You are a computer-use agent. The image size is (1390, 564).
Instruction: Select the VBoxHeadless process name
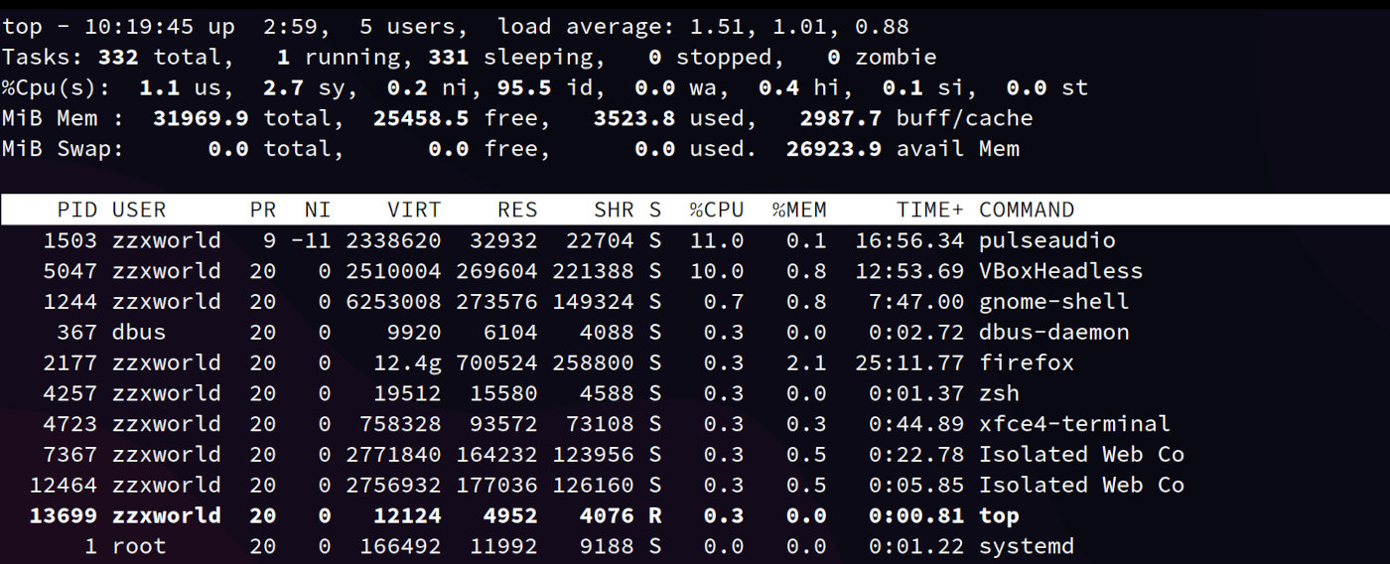pos(1060,271)
